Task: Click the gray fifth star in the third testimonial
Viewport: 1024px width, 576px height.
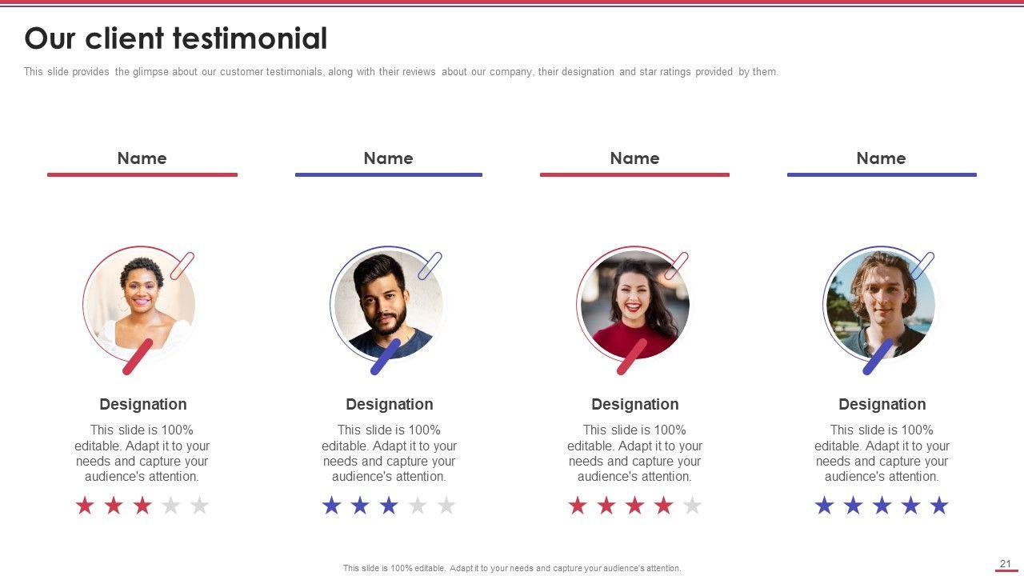Action: [x=693, y=506]
